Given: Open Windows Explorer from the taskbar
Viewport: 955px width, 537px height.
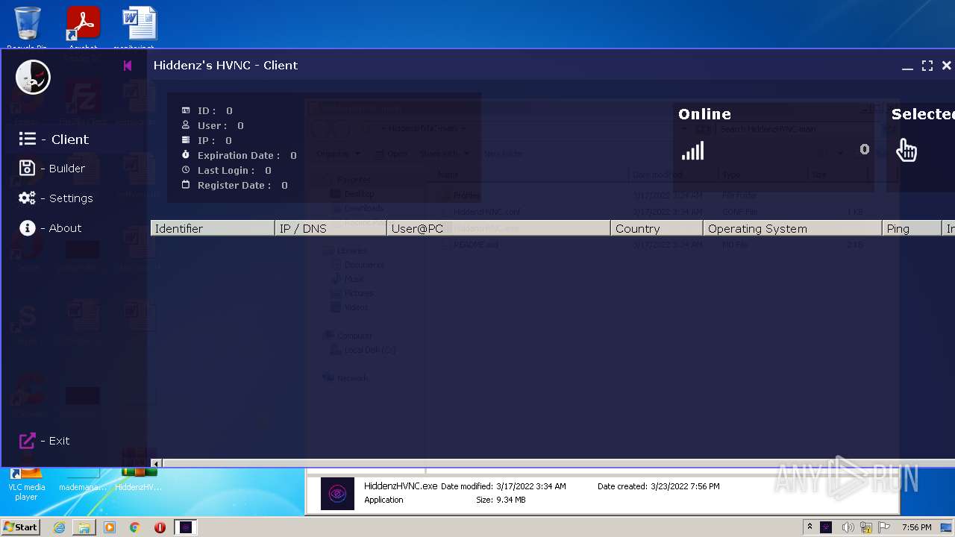Looking at the screenshot, I should [84, 527].
